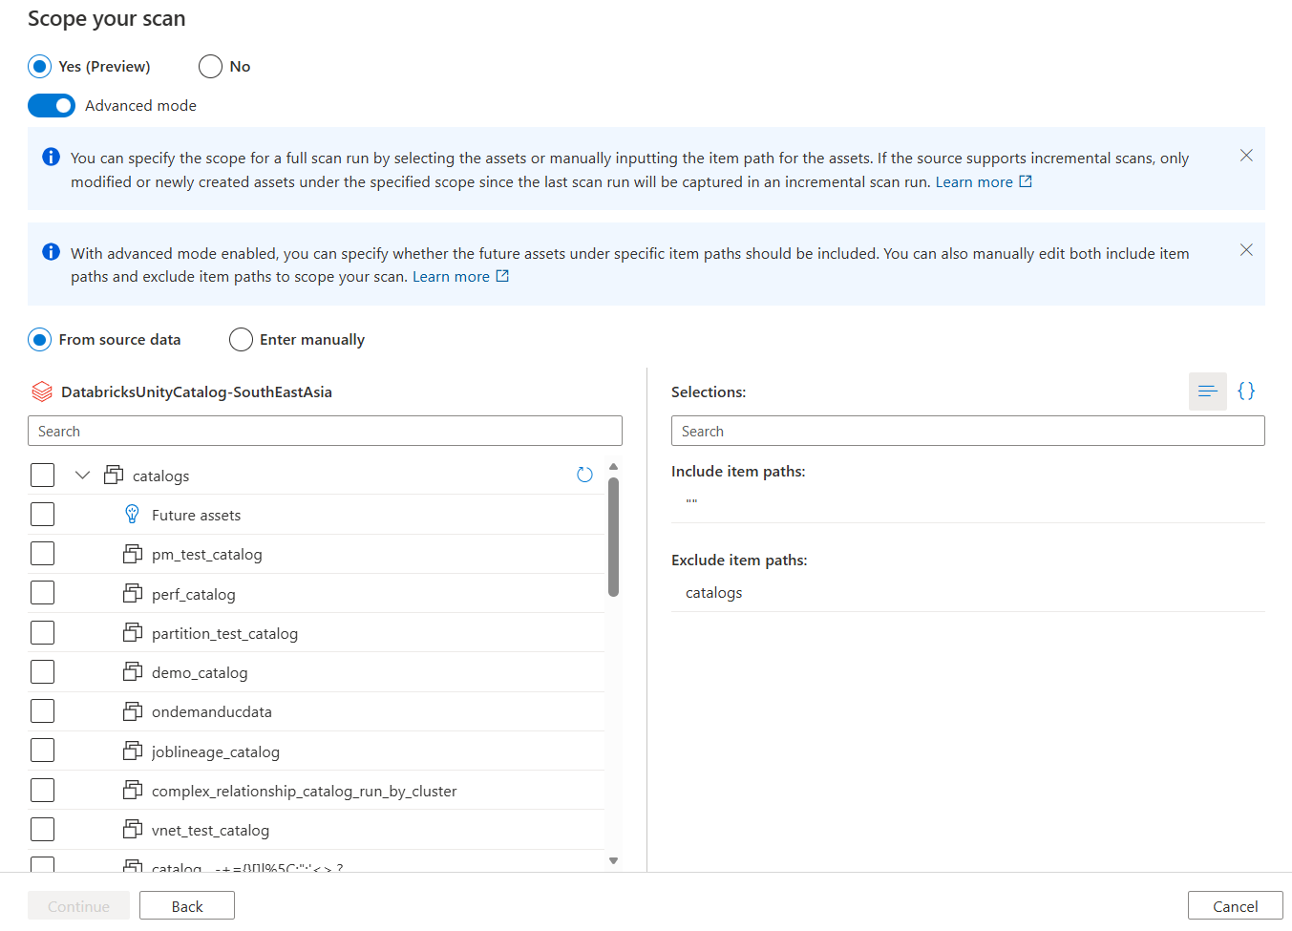Select the Future assets tree row
The height and width of the screenshot is (931, 1292).
tap(316, 515)
